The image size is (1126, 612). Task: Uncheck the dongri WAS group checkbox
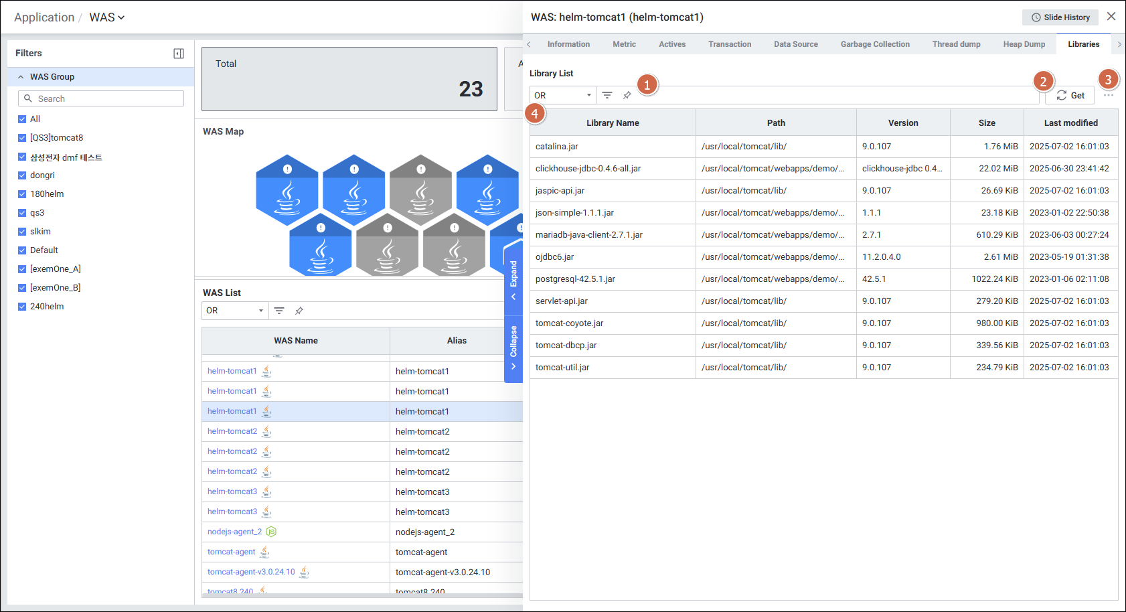pyautogui.click(x=22, y=175)
